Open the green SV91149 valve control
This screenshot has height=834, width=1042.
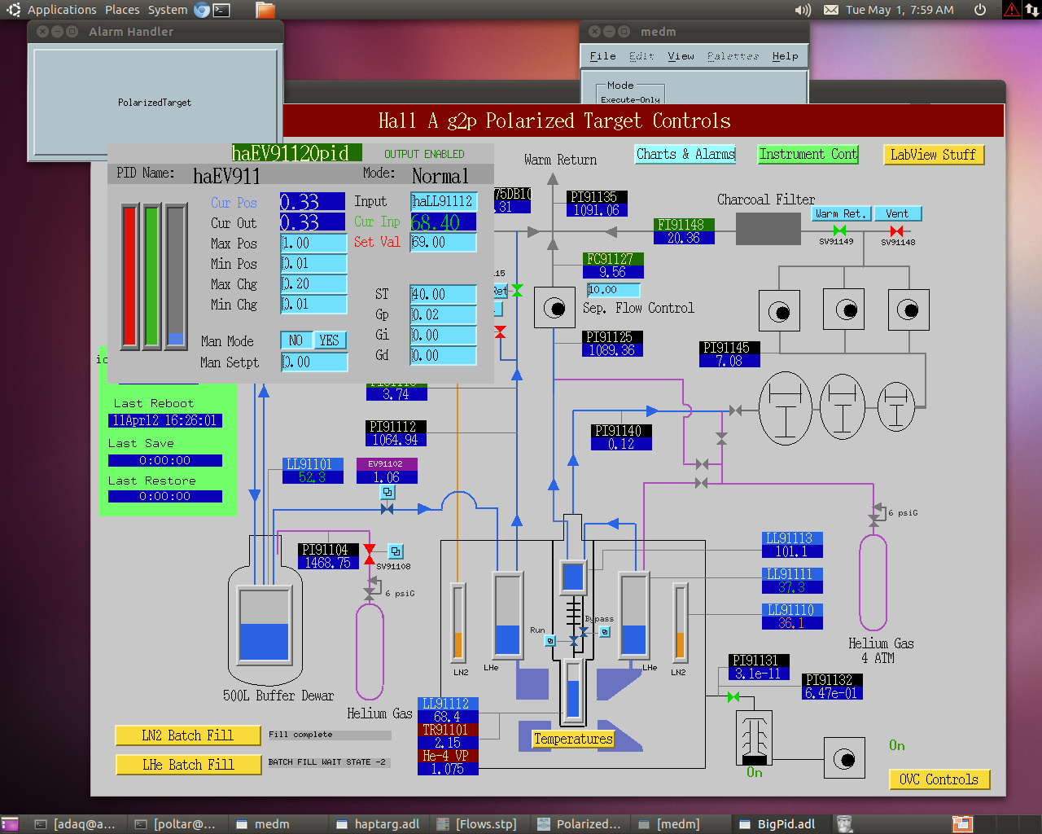pyautogui.click(x=839, y=230)
